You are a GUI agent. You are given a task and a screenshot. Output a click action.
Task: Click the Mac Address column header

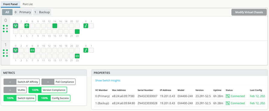(119, 90)
